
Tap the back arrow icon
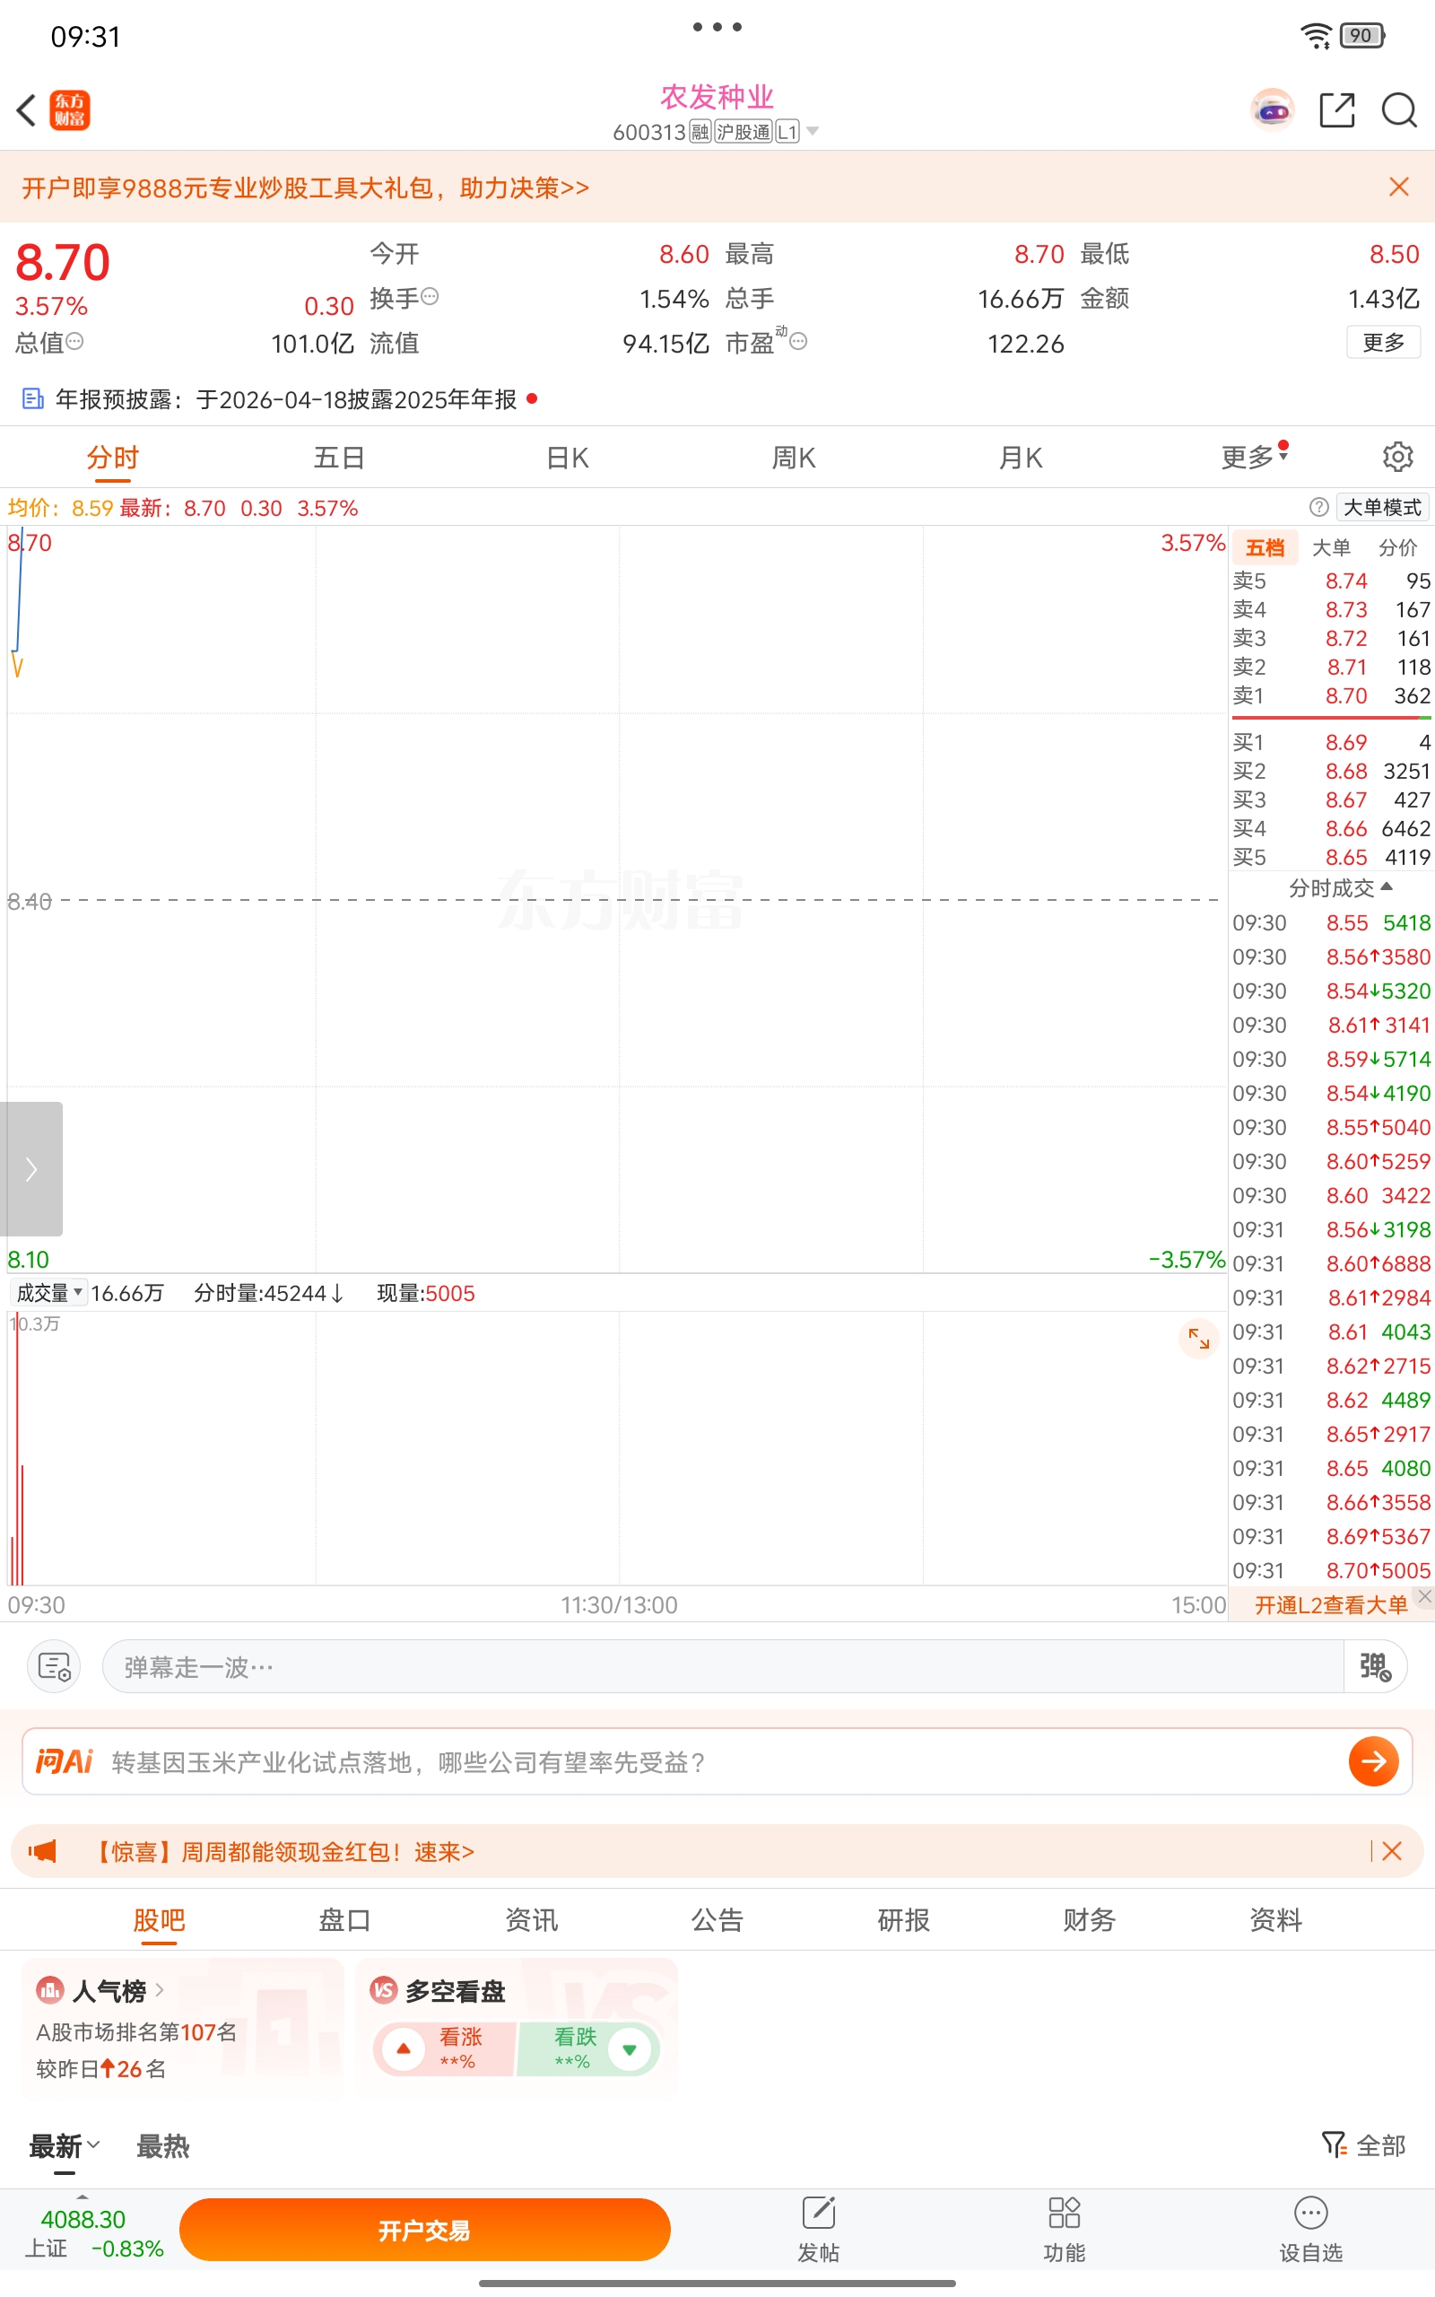click(x=27, y=110)
